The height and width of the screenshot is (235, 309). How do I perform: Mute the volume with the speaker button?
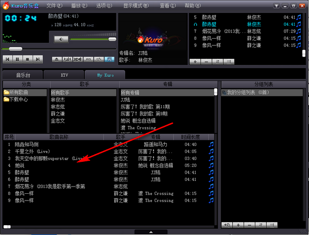pos(61,39)
